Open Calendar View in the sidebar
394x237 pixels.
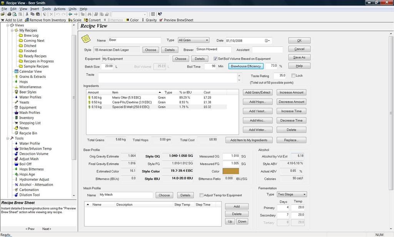(30, 71)
